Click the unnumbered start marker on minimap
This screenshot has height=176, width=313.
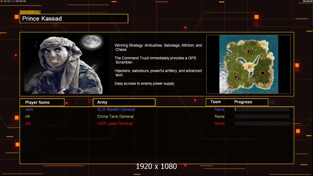[263, 73]
